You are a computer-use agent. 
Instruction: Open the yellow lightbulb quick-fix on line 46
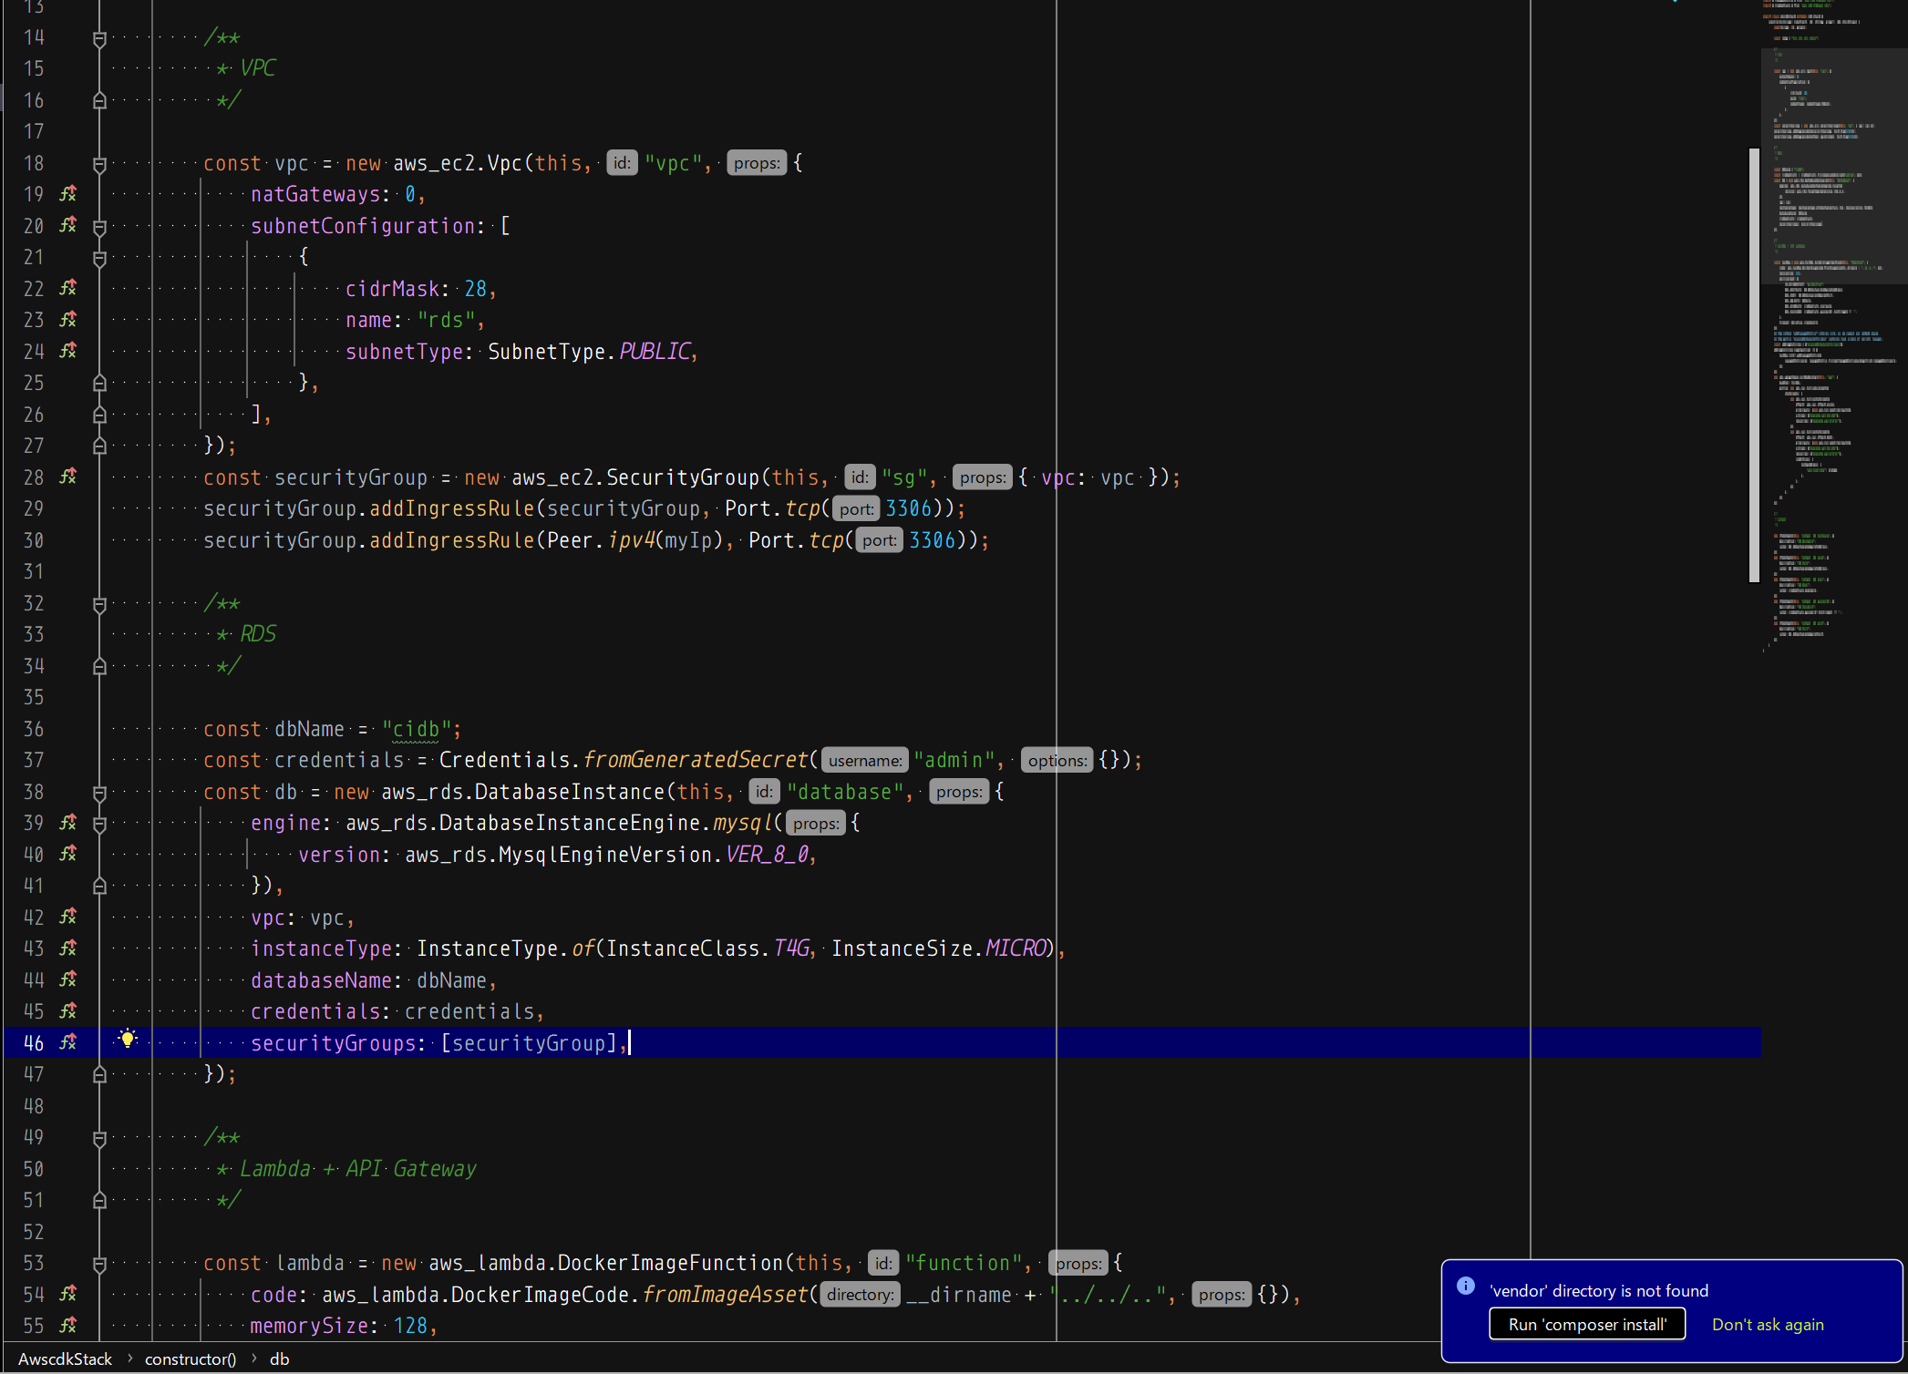point(128,1040)
